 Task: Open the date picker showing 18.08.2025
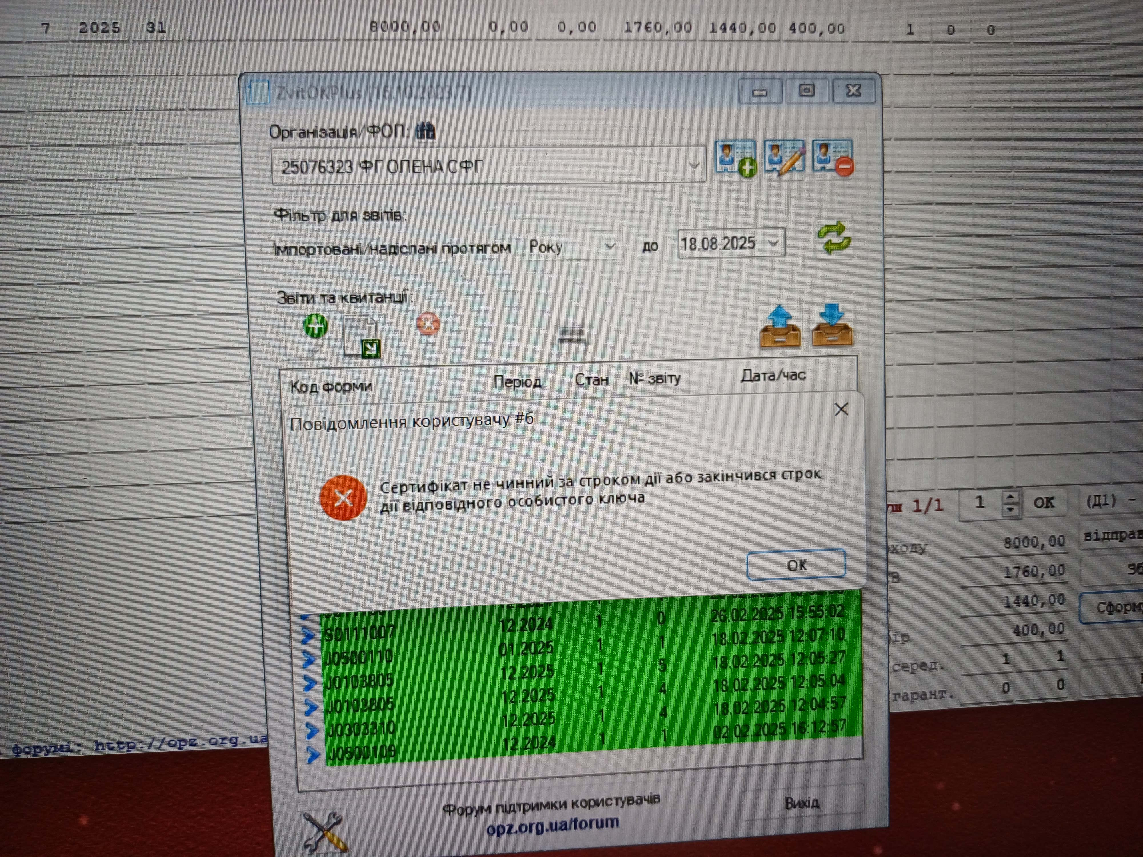[x=773, y=243]
